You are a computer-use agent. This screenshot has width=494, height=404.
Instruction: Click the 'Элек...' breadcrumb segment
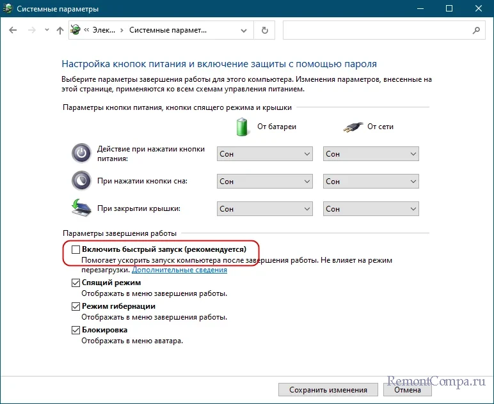104,30
